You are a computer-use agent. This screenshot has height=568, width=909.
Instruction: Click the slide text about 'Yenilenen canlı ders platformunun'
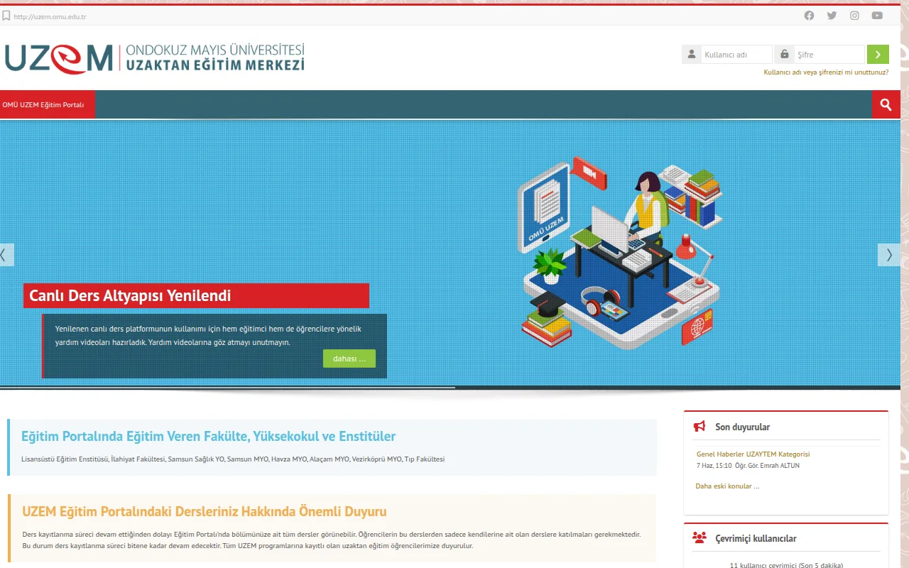(208, 335)
